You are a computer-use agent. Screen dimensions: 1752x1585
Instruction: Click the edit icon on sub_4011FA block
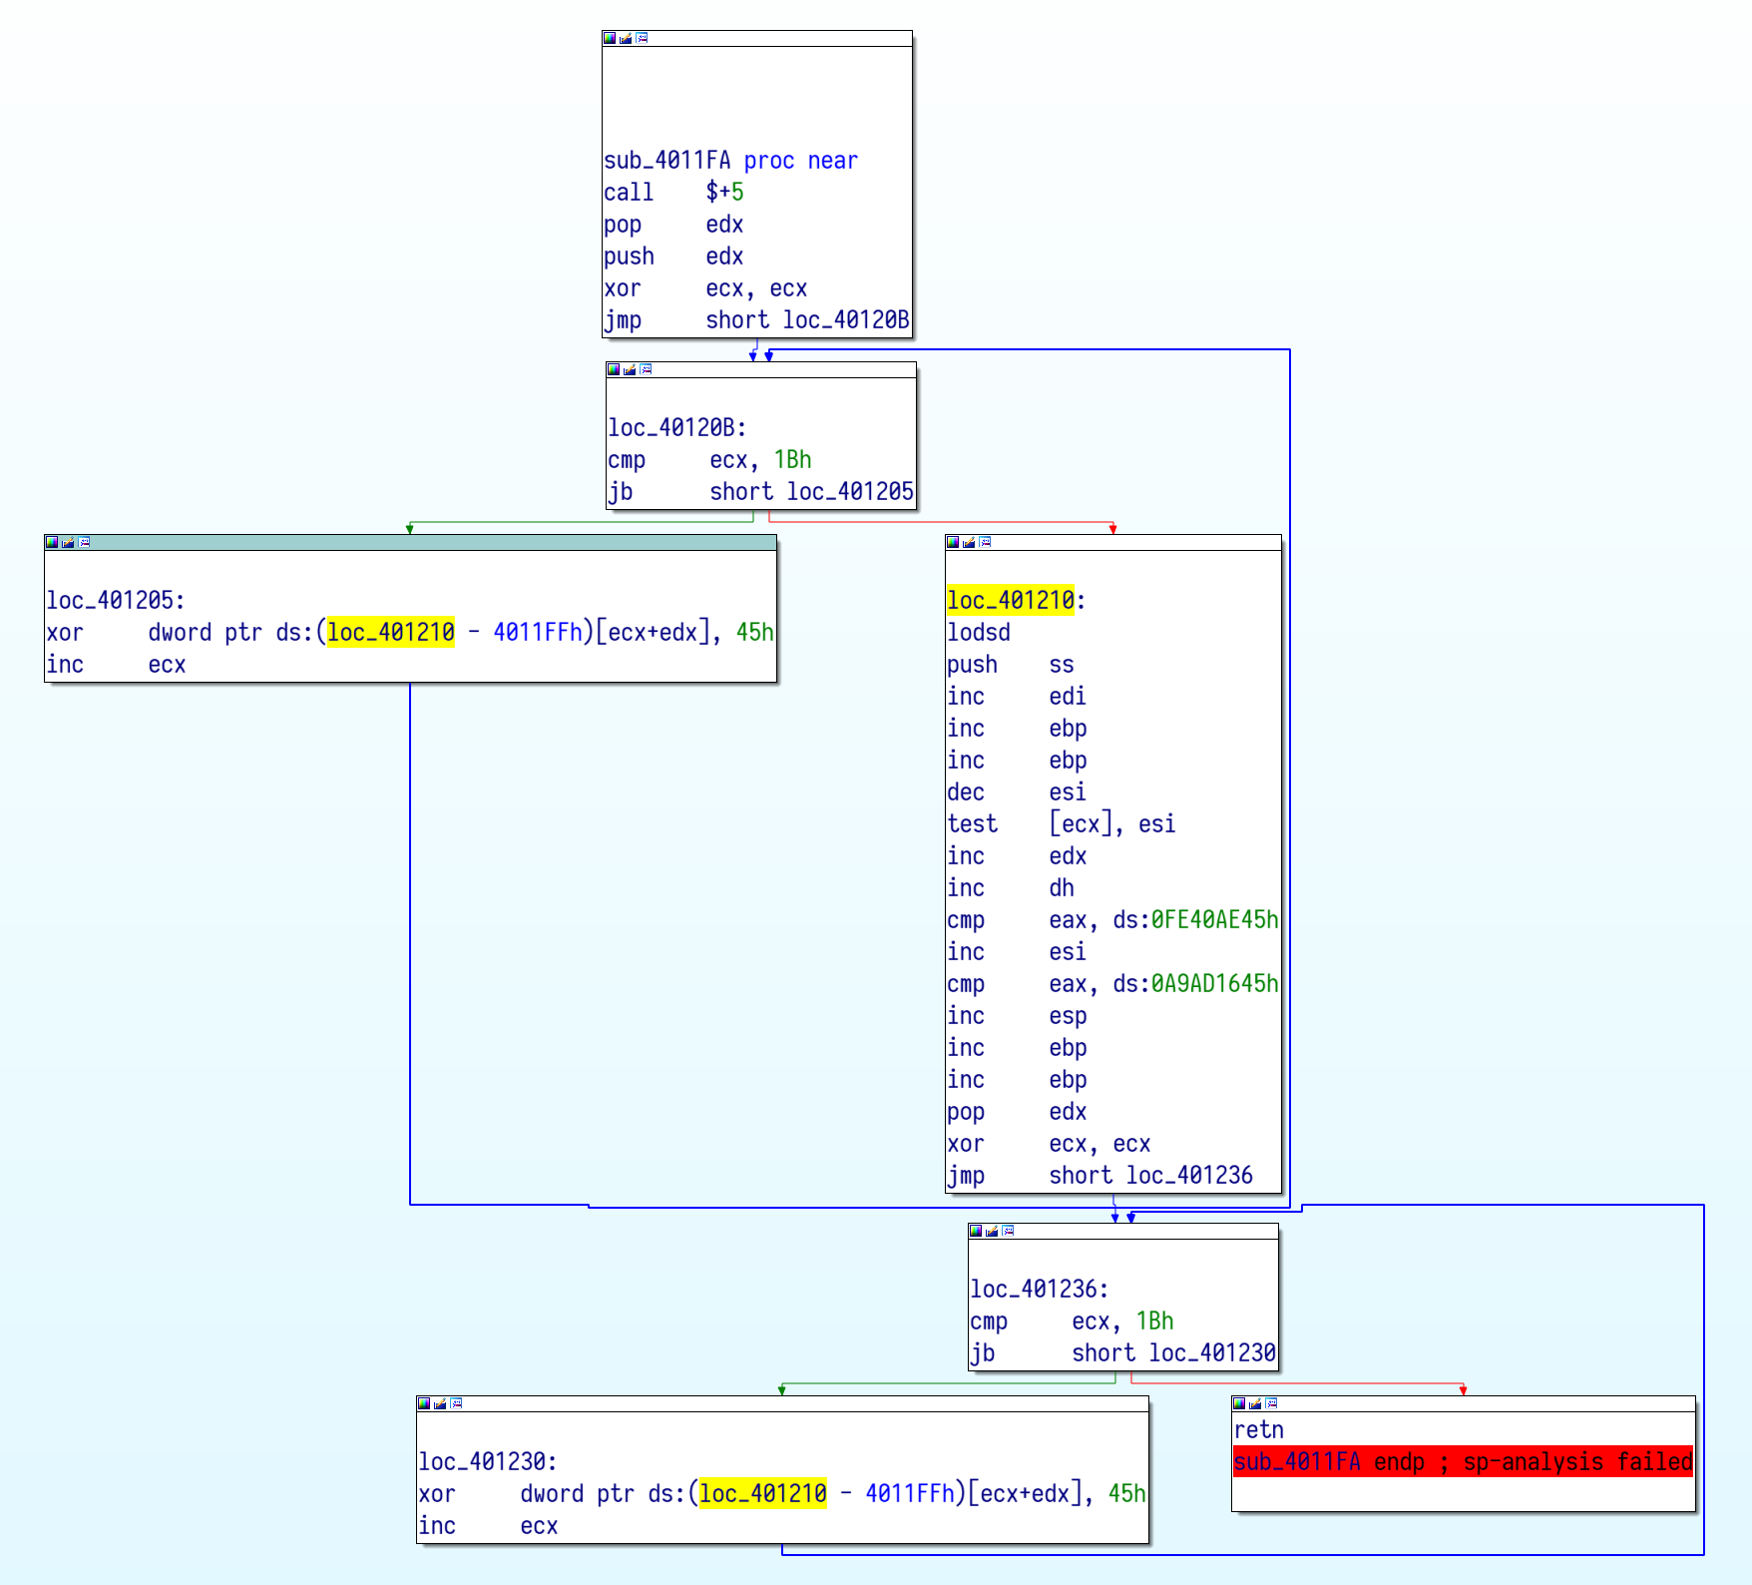(626, 38)
